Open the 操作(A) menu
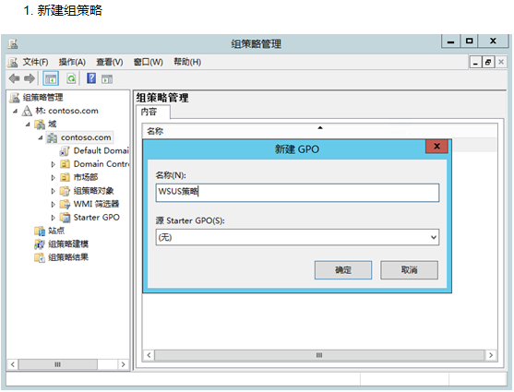The image size is (514, 392). 72,62
